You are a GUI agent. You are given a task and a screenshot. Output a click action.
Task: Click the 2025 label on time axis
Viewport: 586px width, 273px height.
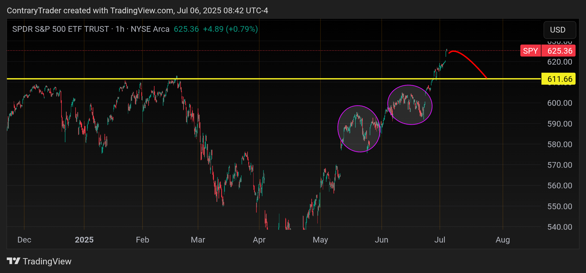(x=84, y=240)
